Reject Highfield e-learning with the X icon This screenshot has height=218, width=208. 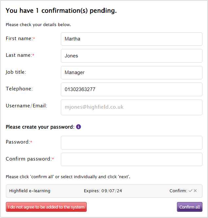tap(195, 191)
